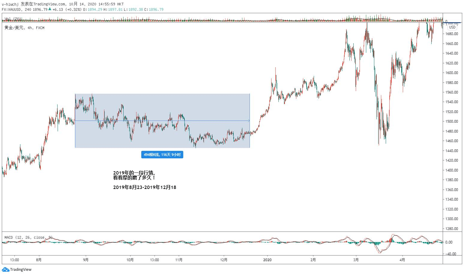Viewport: 464px width, 275px height.
Task: Click the 3月 time axis label
Action: tap(356, 260)
